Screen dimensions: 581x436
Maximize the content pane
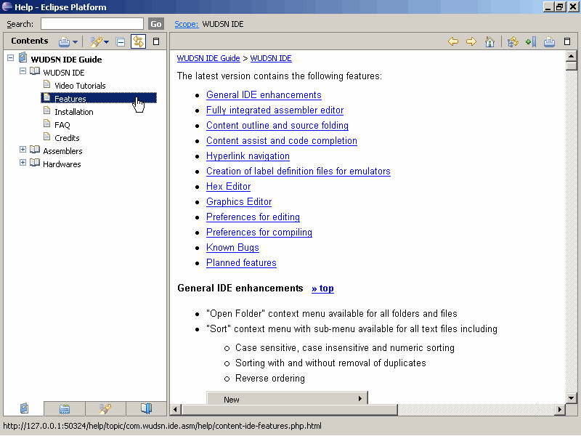[567, 41]
